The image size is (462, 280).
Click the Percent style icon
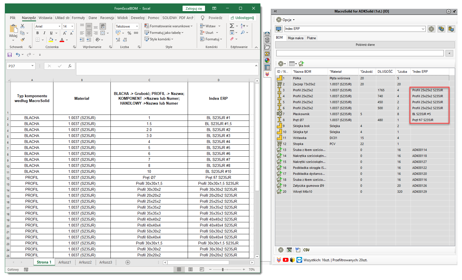coord(129,33)
